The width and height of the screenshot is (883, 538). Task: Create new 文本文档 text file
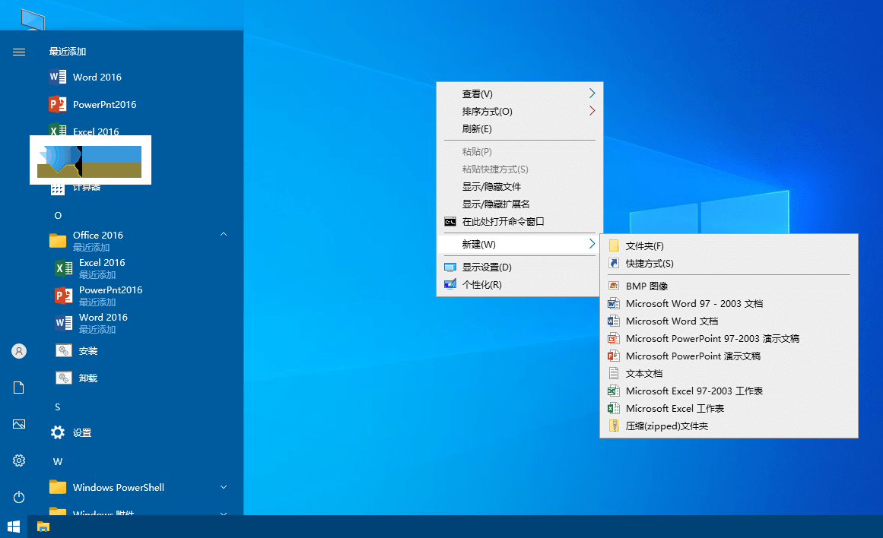tap(729, 373)
